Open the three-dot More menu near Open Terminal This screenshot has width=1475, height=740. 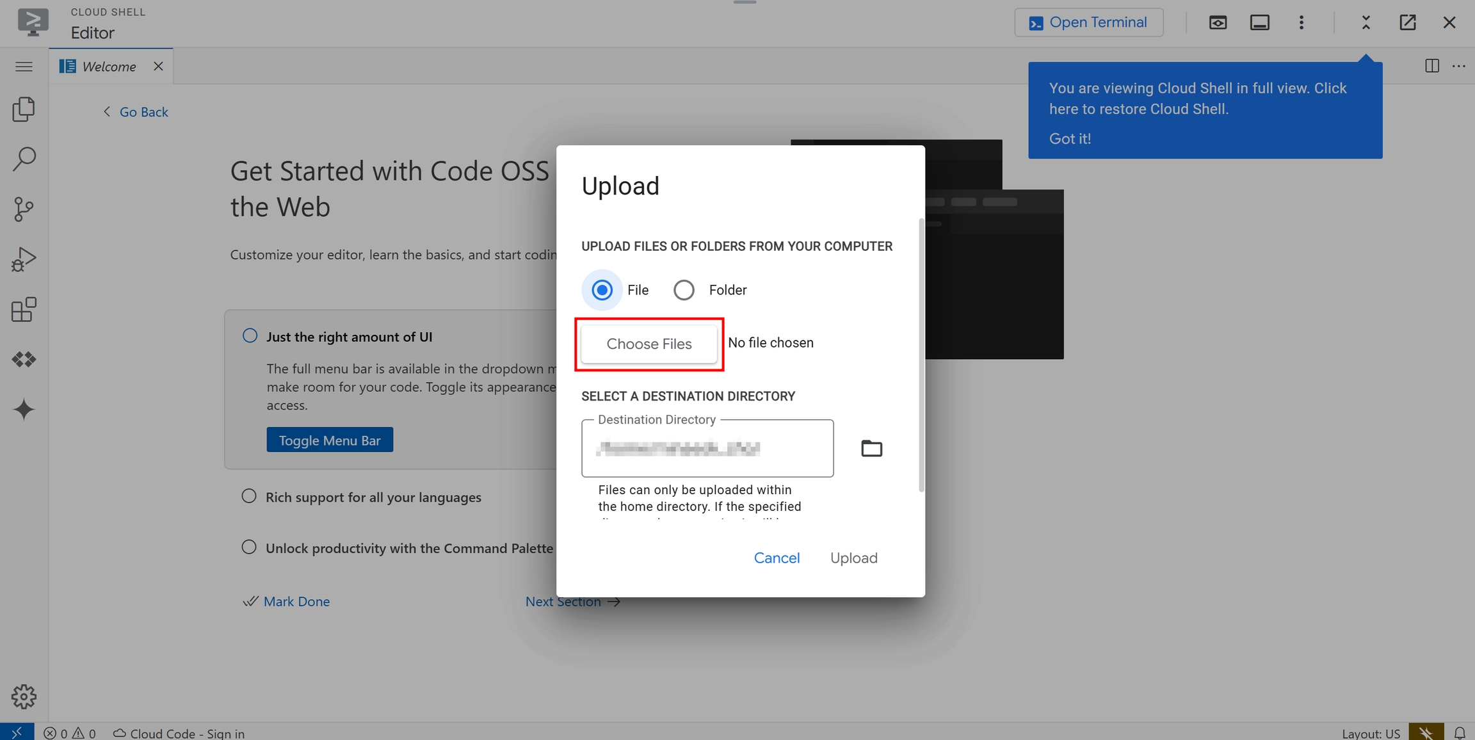tap(1301, 22)
